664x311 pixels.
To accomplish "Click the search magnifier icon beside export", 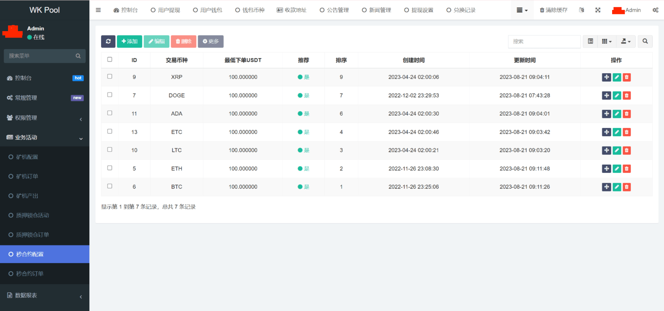I will coord(645,41).
